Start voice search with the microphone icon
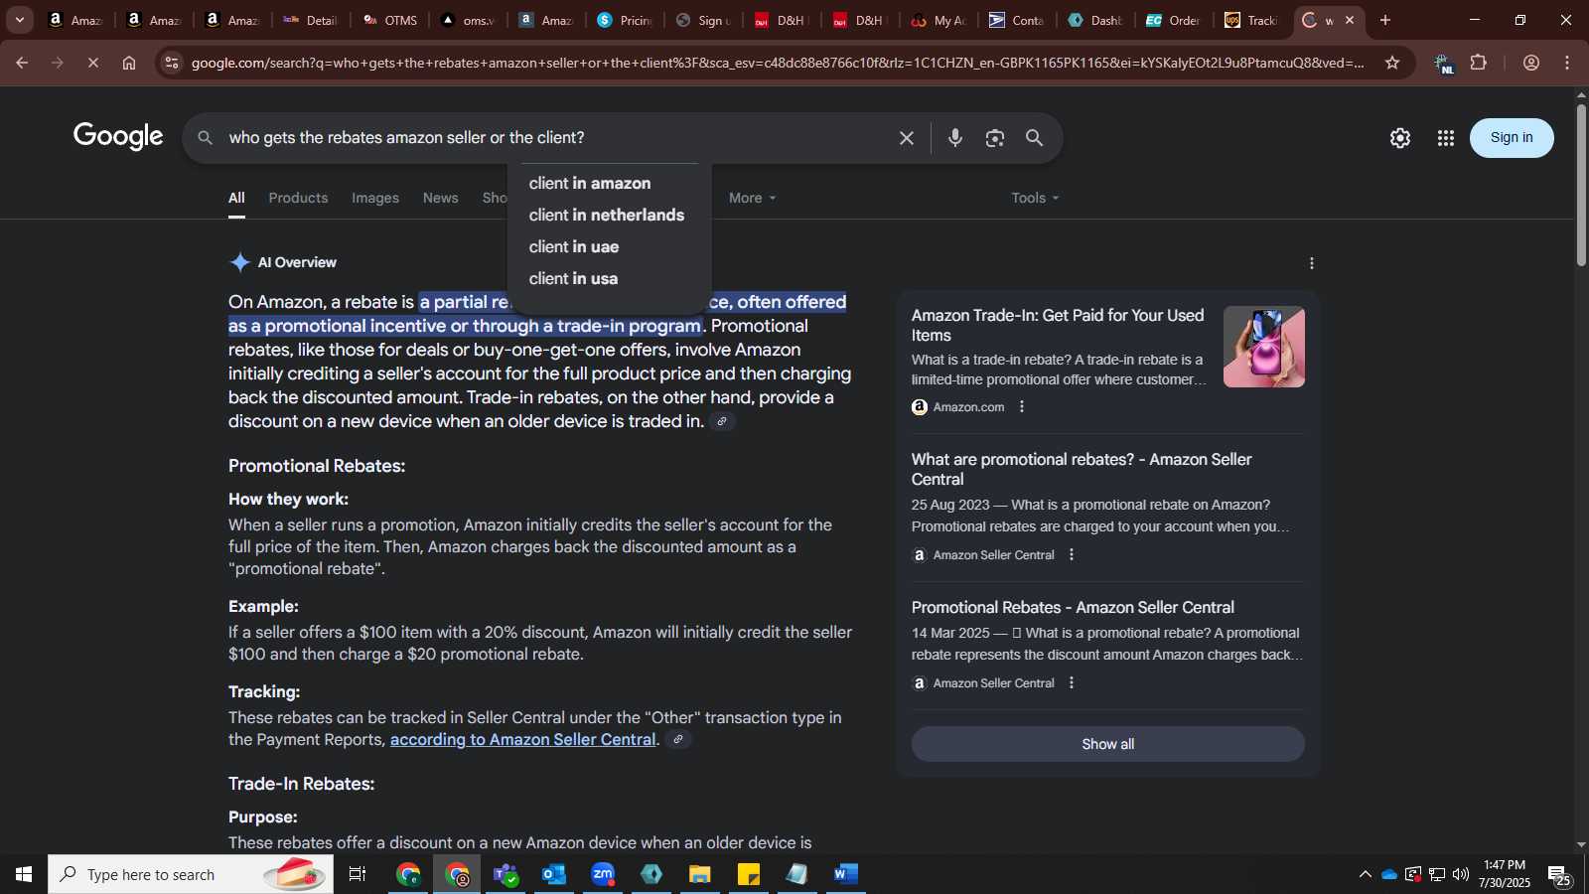 click(x=955, y=138)
